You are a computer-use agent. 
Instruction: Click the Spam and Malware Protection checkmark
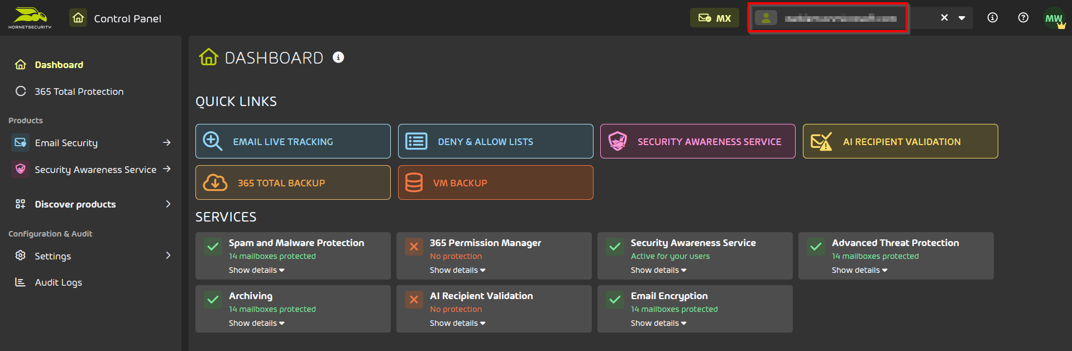[213, 247]
